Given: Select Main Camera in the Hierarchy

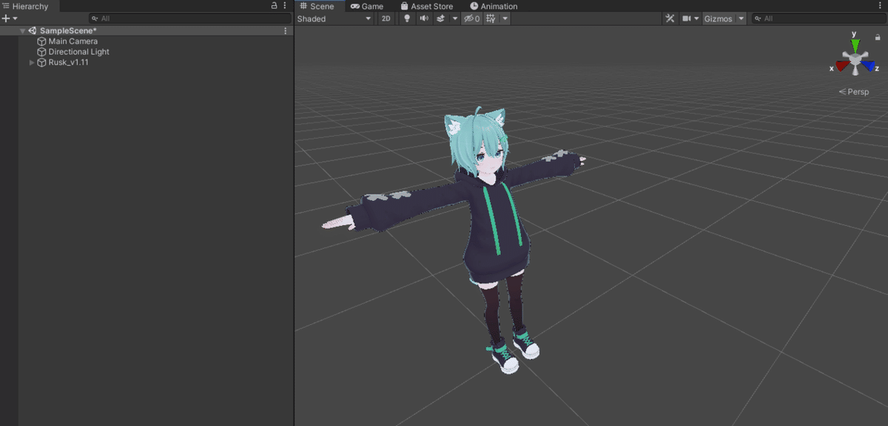Looking at the screenshot, I should click(x=73, y=41).
